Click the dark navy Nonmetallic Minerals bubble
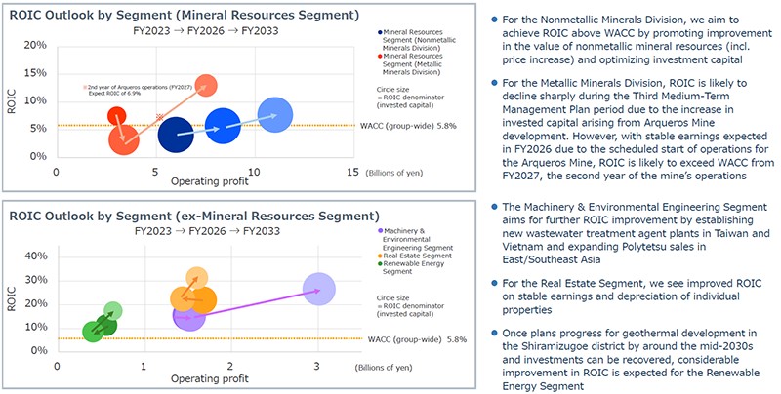Image resolution: width=781 pixels, height=394 pixels. click(175, 135)
